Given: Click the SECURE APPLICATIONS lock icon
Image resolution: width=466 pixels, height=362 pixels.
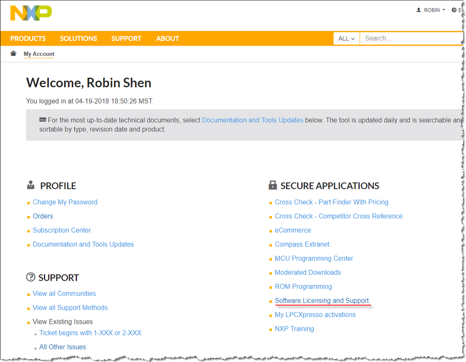Looking at the screenshot, I should (272, 185).
